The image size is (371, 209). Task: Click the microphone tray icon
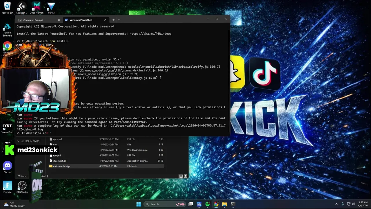(343, 204)
